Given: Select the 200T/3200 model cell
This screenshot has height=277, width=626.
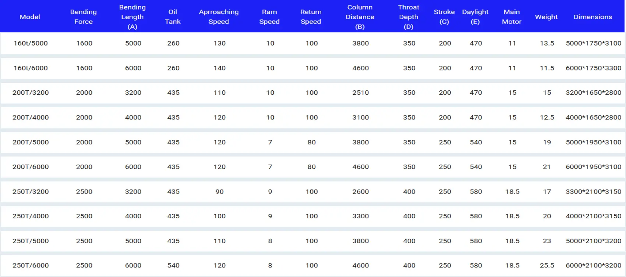Looking at the screenshot, I should [31, 93].
